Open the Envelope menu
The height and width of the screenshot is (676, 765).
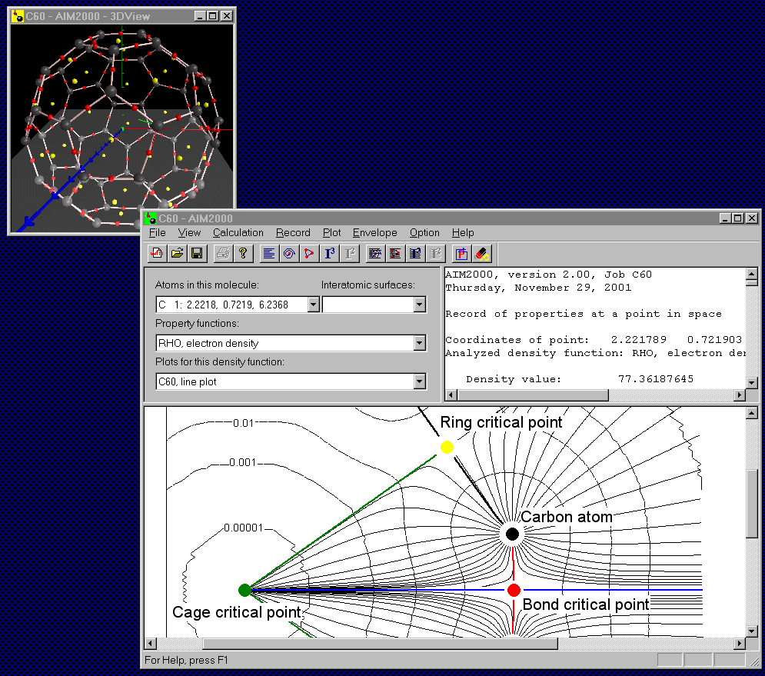click(374, 233)
